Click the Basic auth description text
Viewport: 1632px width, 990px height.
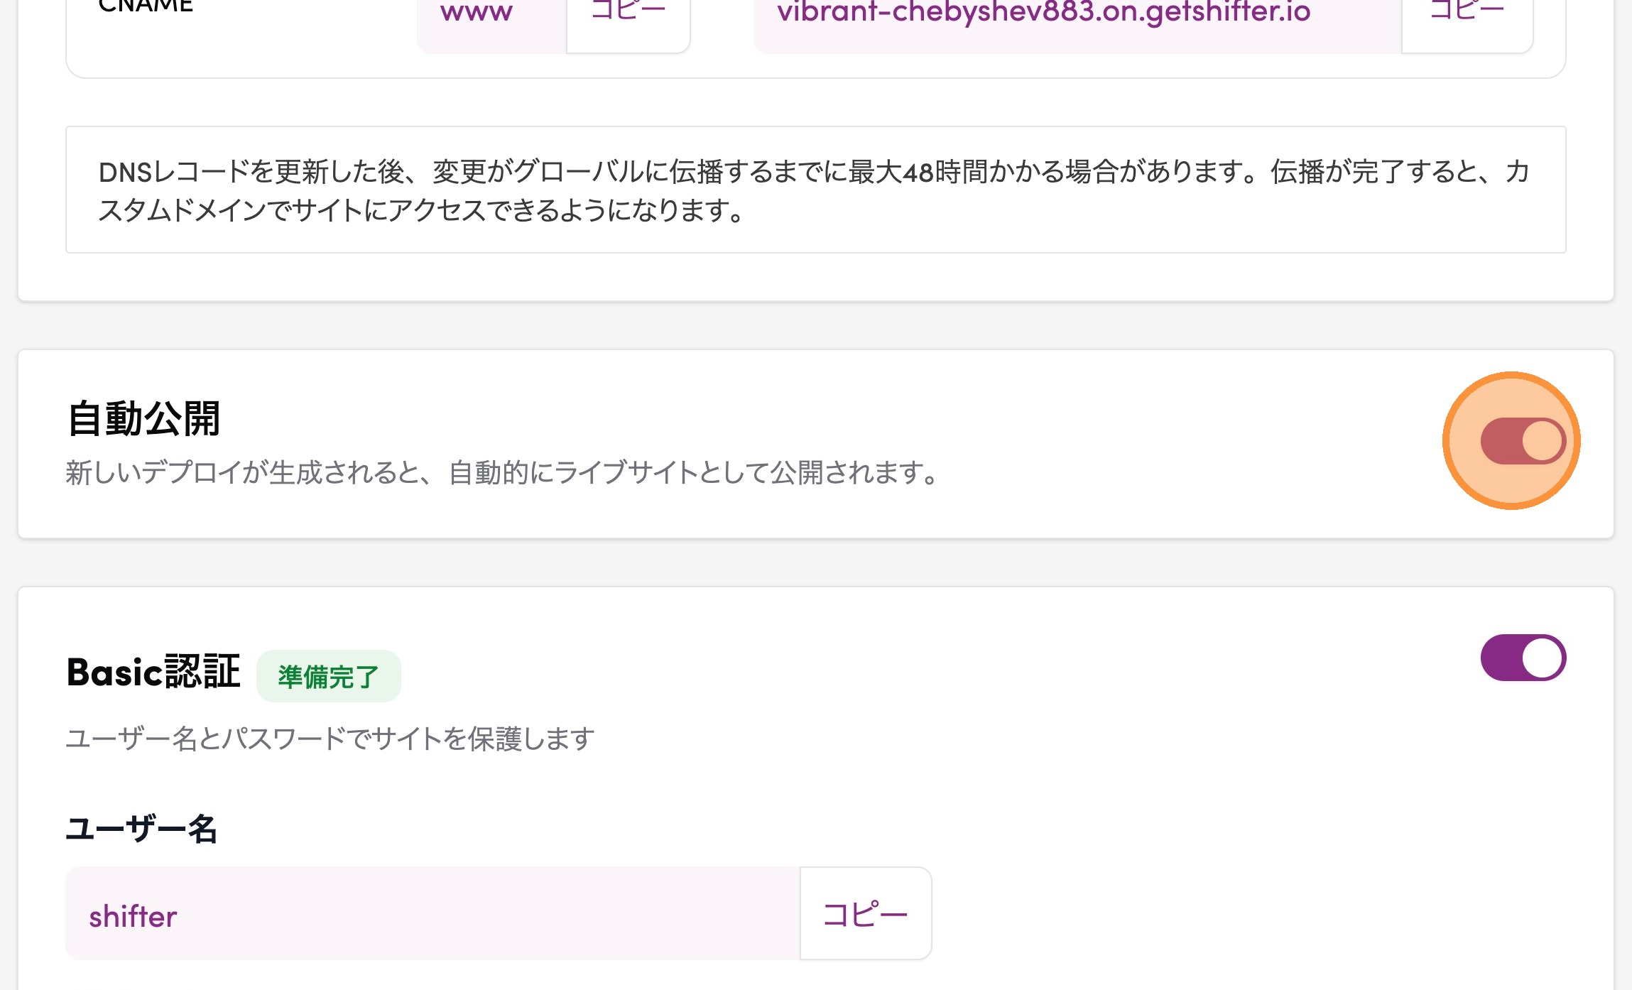(x=330, y=739)
